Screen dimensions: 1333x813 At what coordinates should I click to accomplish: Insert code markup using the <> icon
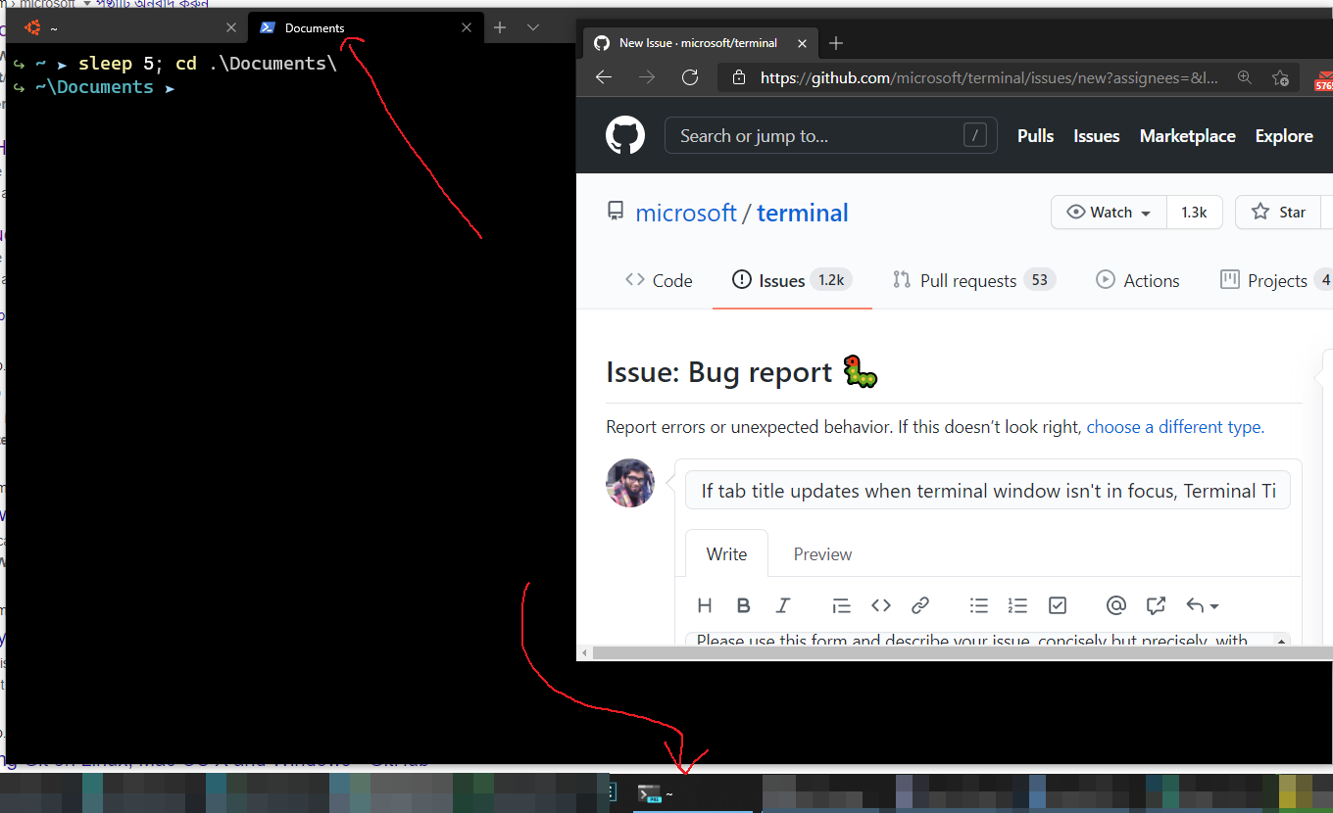pos(880,605)
